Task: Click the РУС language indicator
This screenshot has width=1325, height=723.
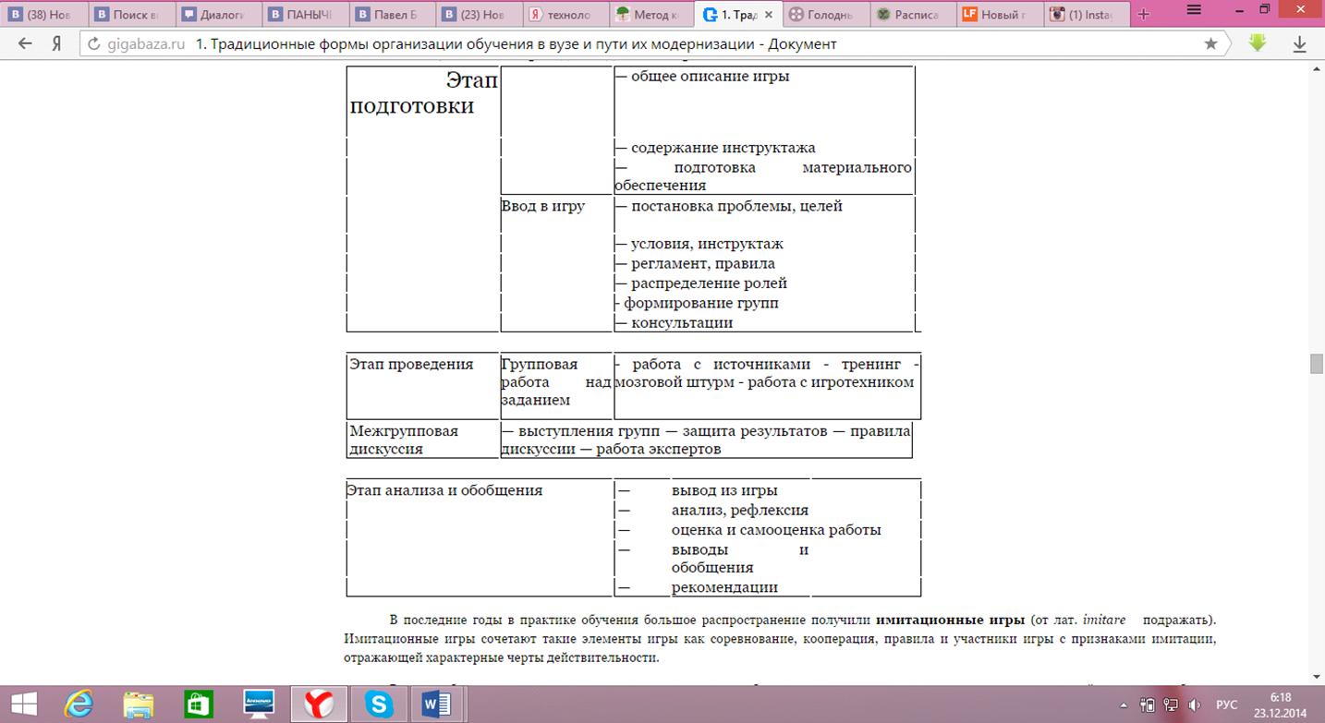Action: tap(1226, 705)
